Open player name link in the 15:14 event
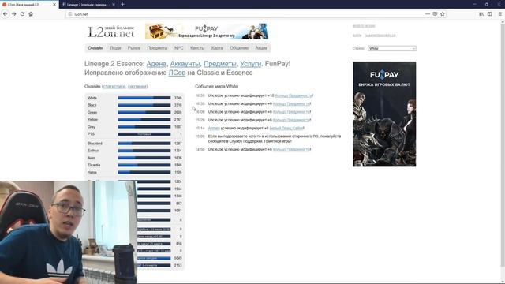 [214, 128]
